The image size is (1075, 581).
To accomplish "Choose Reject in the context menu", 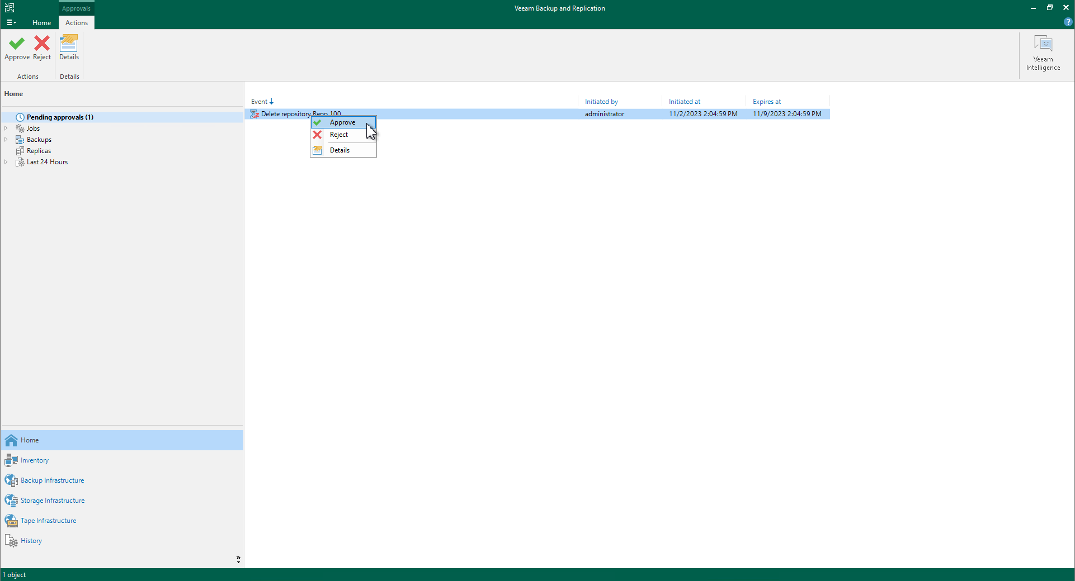I will pyautogui.click(x=343, y=135).
